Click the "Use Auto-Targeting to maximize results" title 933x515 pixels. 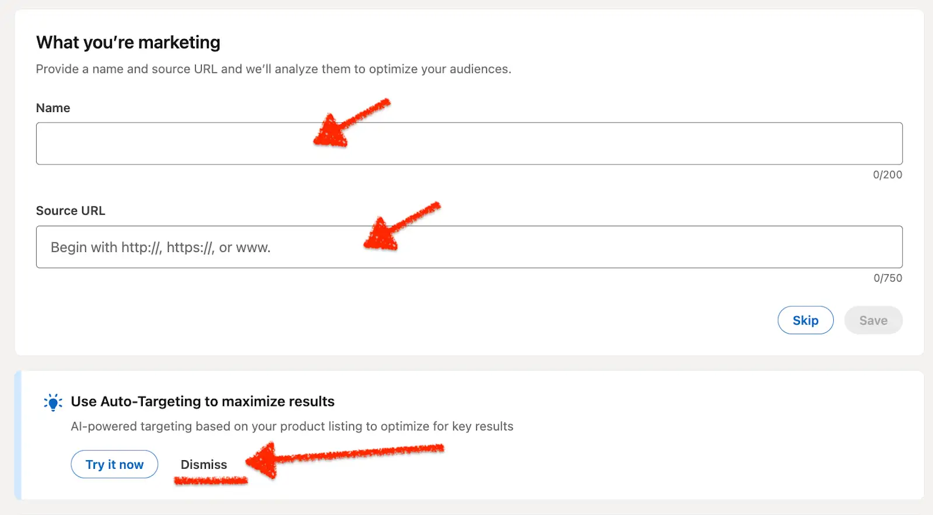point(202,401)
